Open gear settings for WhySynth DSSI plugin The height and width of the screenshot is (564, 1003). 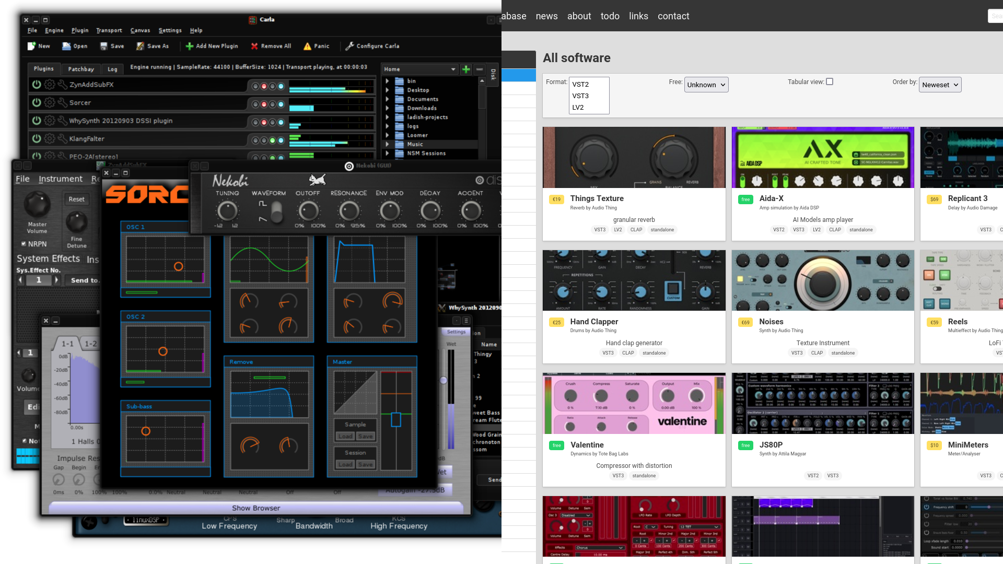coord(50,121)
